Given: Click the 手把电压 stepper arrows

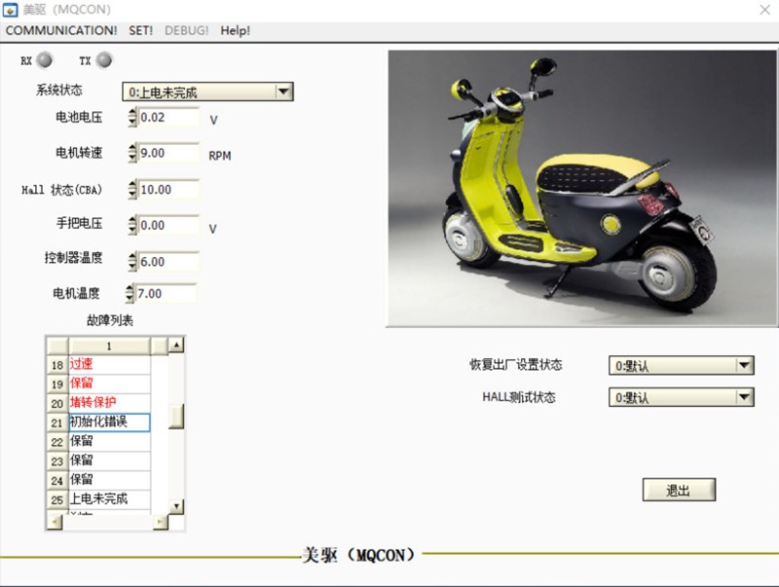Looking at the screenshot, I should 132,226.
